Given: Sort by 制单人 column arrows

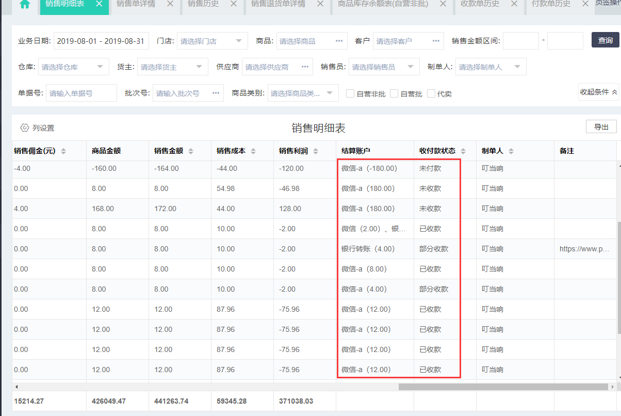Looking at the screenshot, I should pos(511,151).
